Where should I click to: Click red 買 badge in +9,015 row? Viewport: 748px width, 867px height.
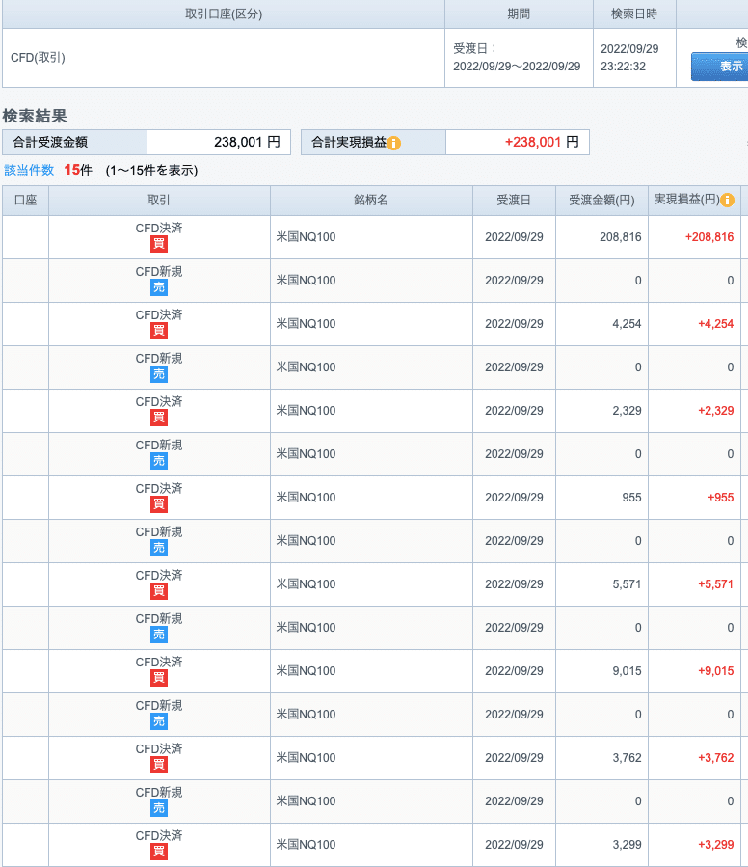[159, 678]
